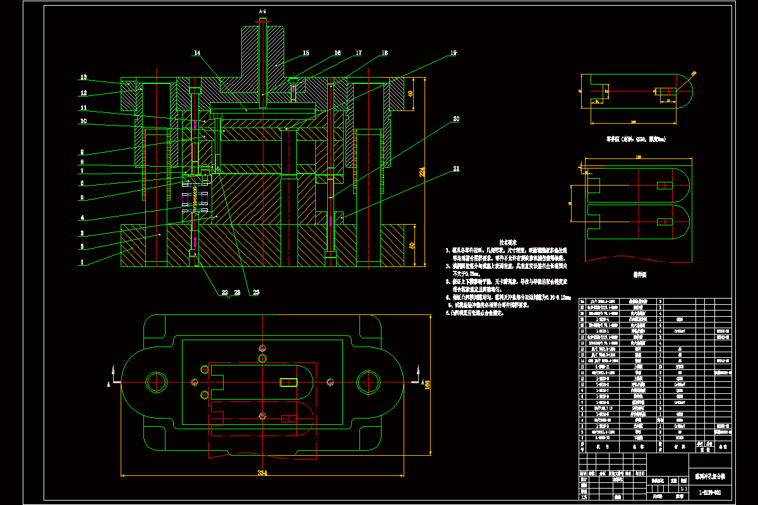Viewport: 758px width, 505px height.
Task: Click part callout number 15
Action: tap(306, 54)
